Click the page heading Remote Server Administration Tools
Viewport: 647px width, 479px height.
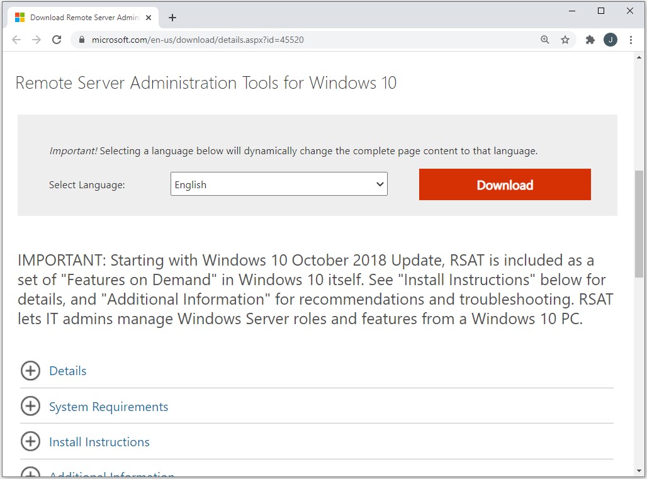click(206, 83)
